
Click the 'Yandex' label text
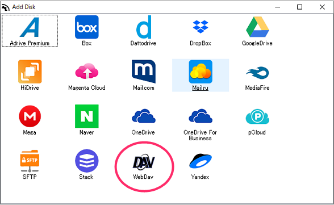pos(200,177)
